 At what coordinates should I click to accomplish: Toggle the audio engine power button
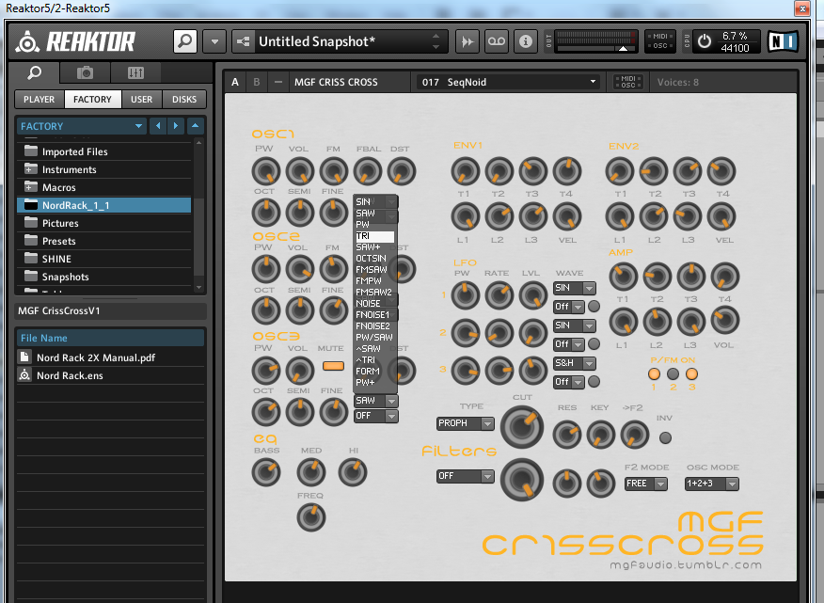point(705,41)
